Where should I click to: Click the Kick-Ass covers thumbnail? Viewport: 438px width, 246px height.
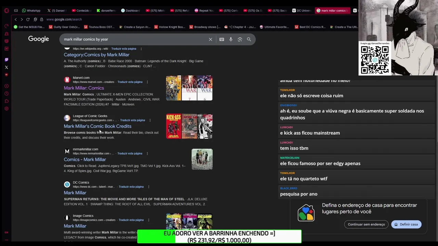coord(189,126)
